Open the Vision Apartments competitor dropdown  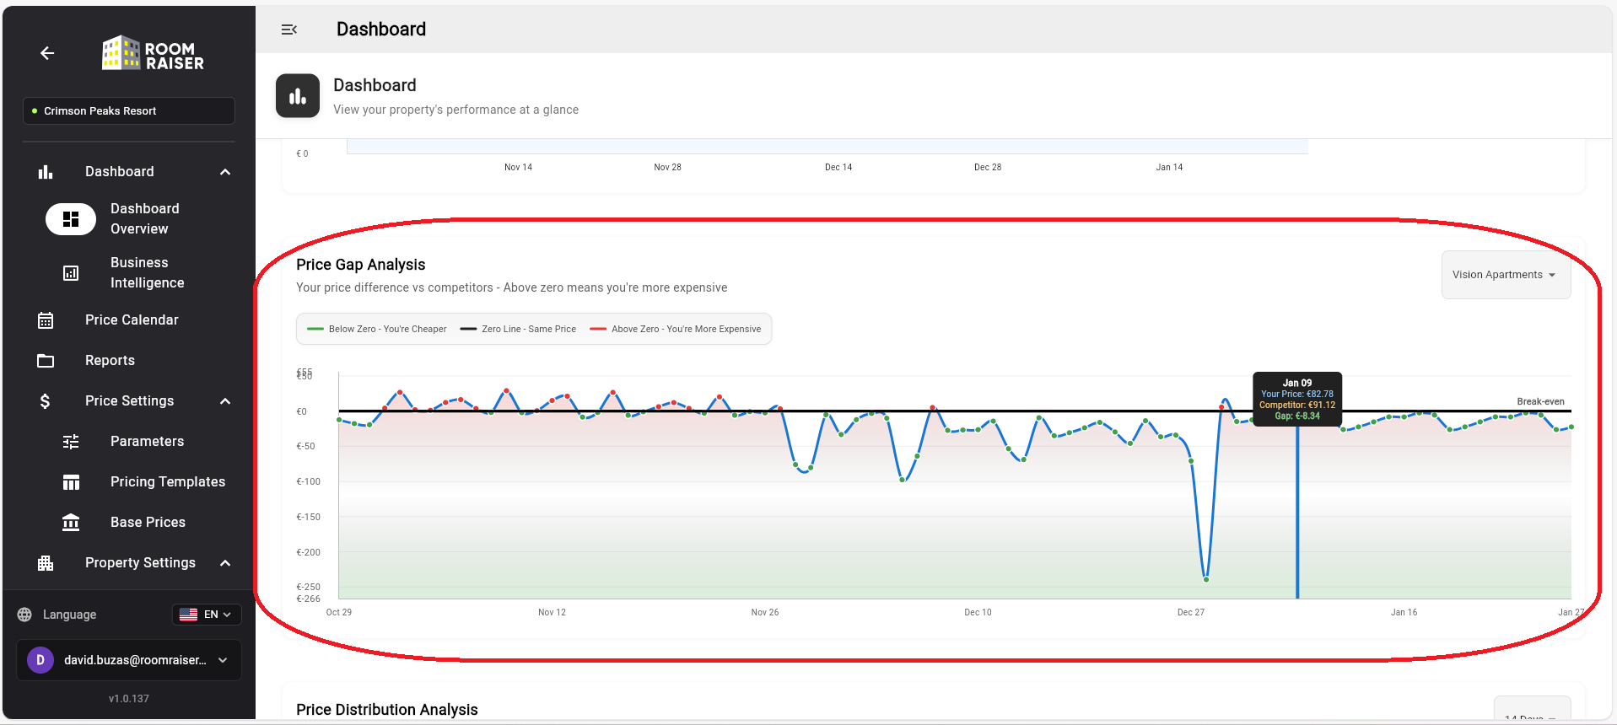1505,275
